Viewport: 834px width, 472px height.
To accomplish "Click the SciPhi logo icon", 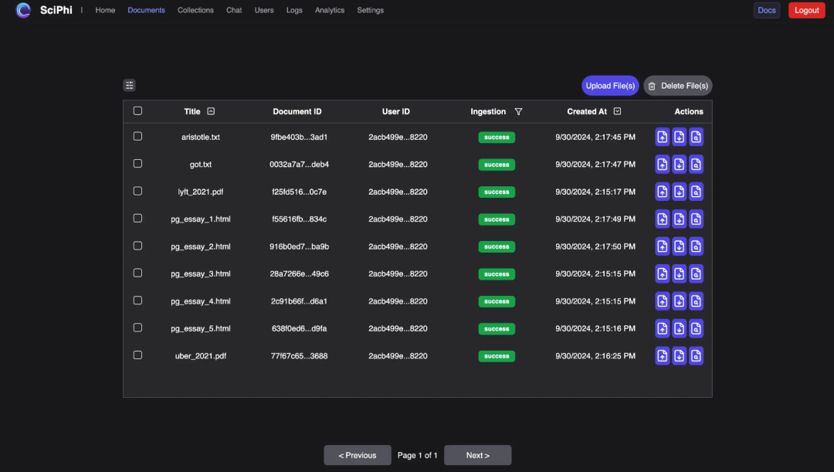I will [23, 10].
